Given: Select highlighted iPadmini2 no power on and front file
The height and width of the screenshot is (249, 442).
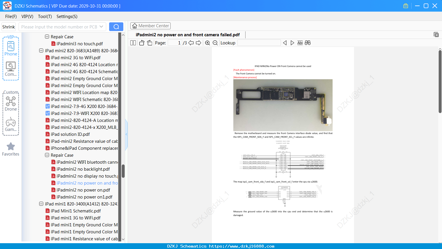Looking at the screenshot, I should (x=84, y=183).
